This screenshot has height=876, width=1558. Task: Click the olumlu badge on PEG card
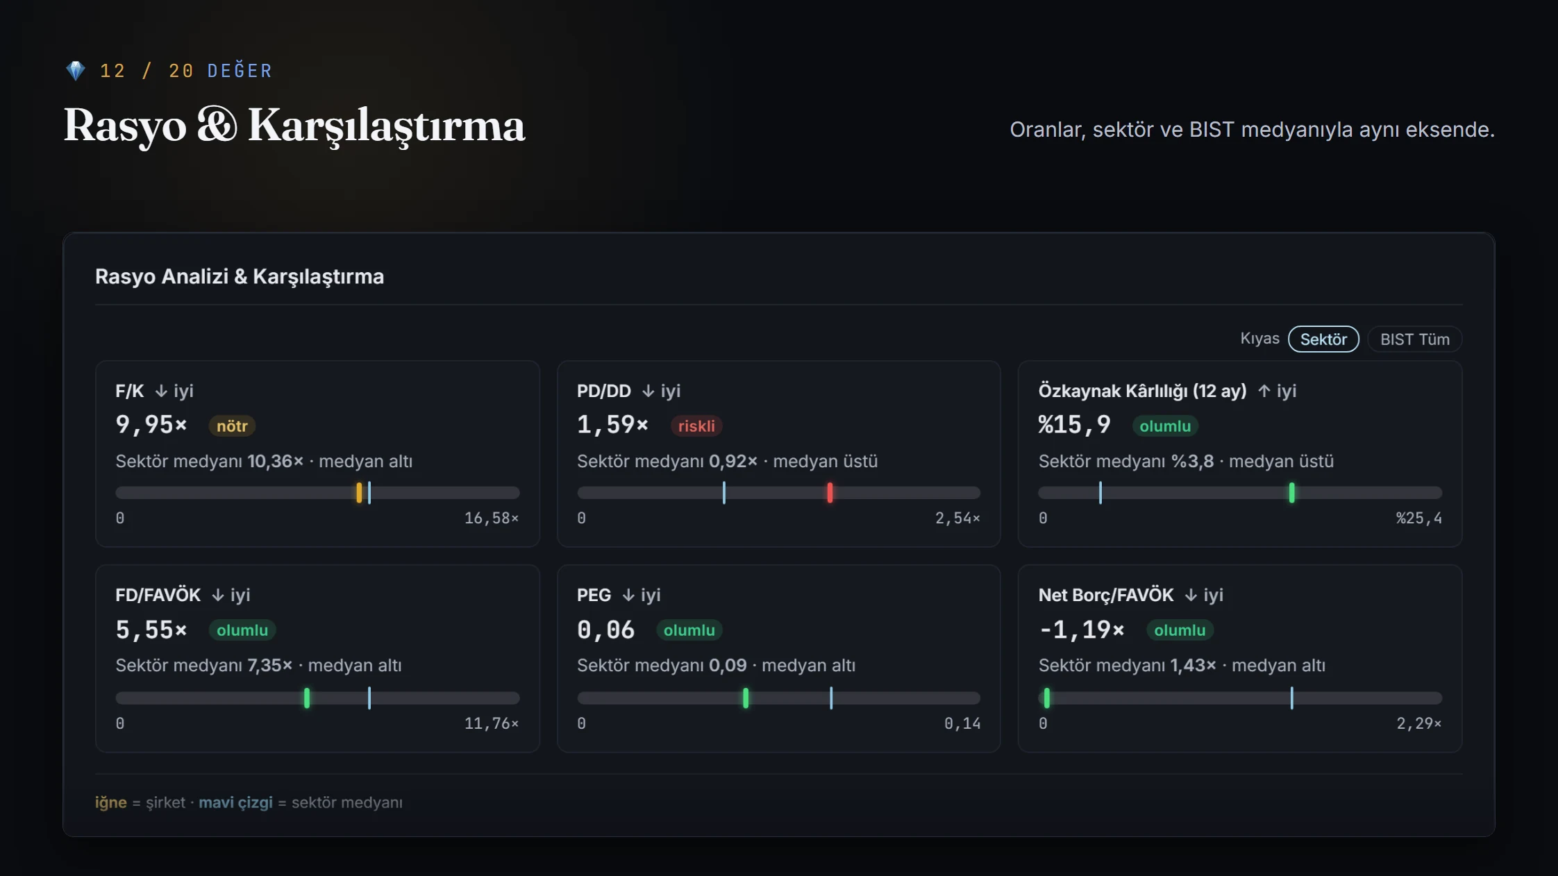pyautogui.click(x=689, y=630)
